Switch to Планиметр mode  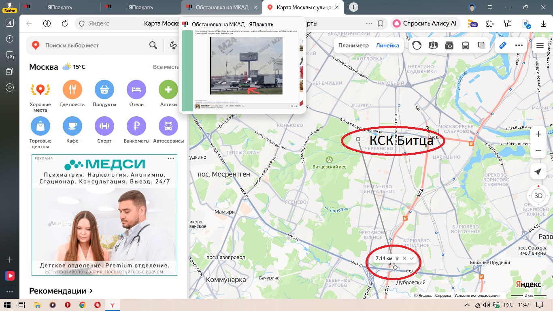click(353, 45)
